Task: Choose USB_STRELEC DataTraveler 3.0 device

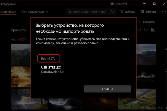Action: (52, 70)
